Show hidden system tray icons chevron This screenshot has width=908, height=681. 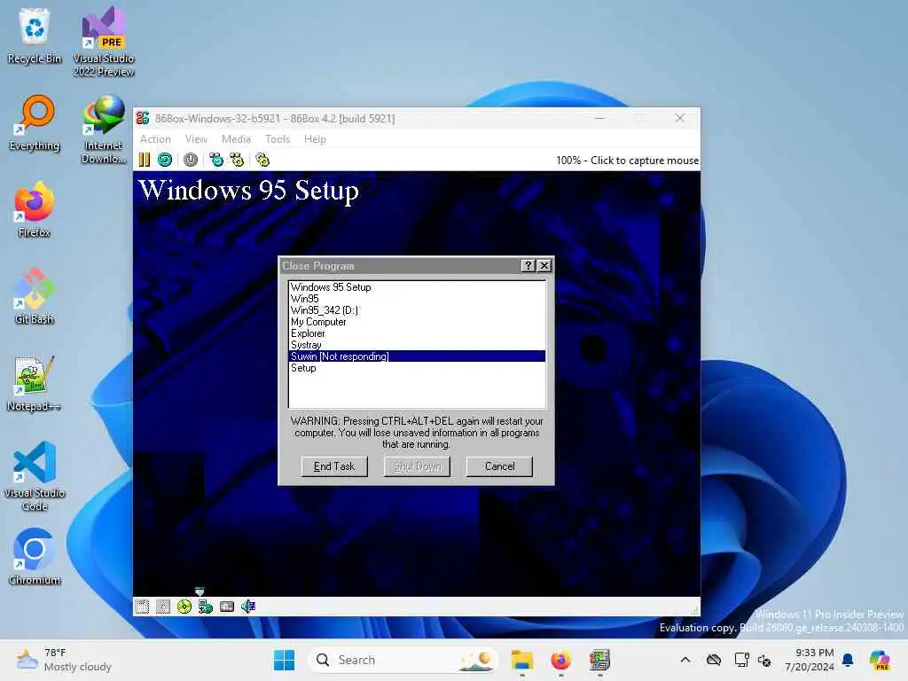[x=685, y=660]
